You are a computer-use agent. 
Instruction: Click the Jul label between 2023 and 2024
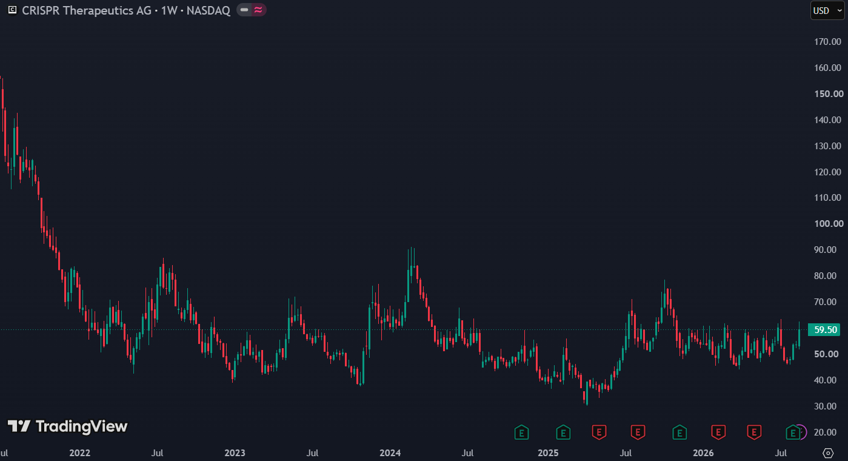312,453
